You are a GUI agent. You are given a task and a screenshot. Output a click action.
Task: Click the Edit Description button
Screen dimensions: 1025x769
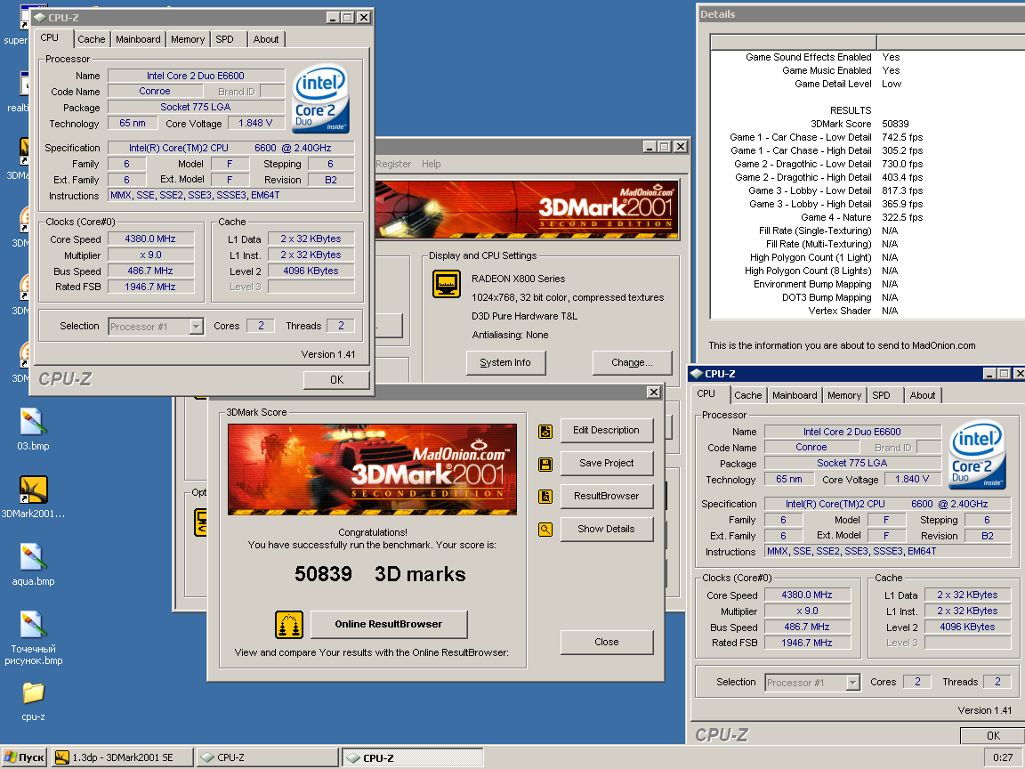click(x=606, y=430)
